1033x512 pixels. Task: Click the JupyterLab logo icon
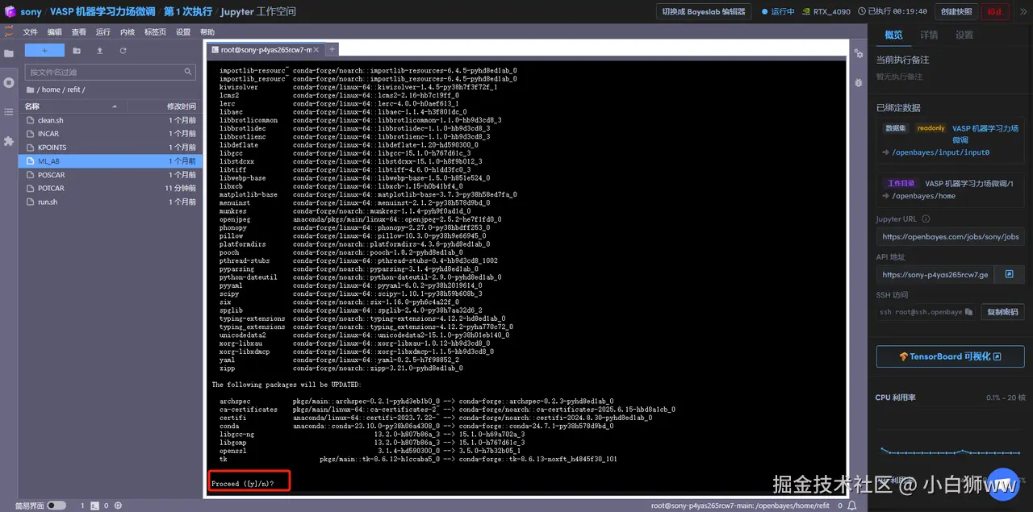(x=8, y=32)
